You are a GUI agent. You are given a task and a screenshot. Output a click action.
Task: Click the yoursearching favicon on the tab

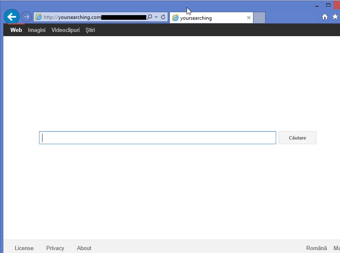point(175,18)
